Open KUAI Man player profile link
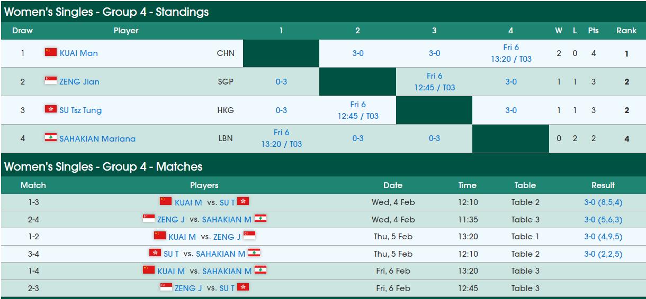 (78, 53)
